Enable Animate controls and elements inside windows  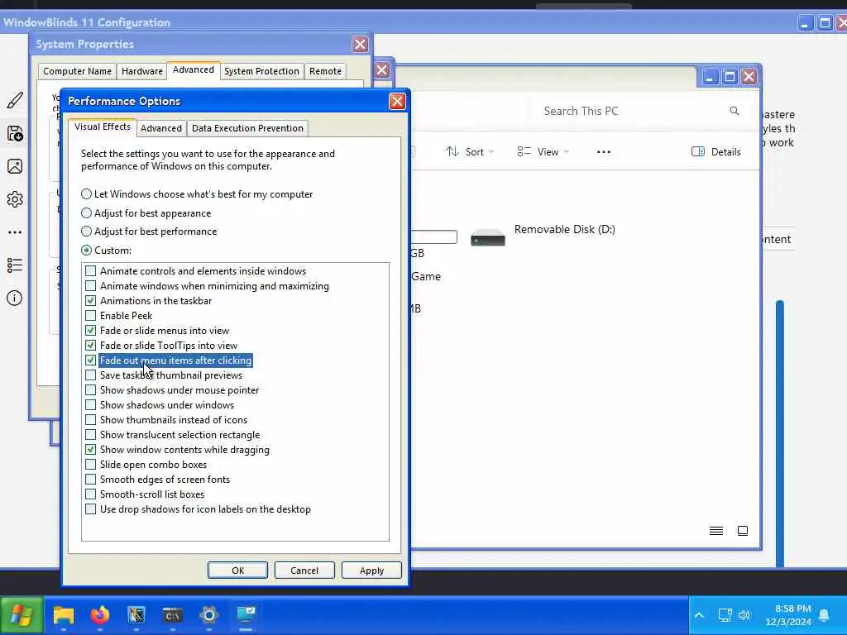pyautogui.click(x=91, y=271)
